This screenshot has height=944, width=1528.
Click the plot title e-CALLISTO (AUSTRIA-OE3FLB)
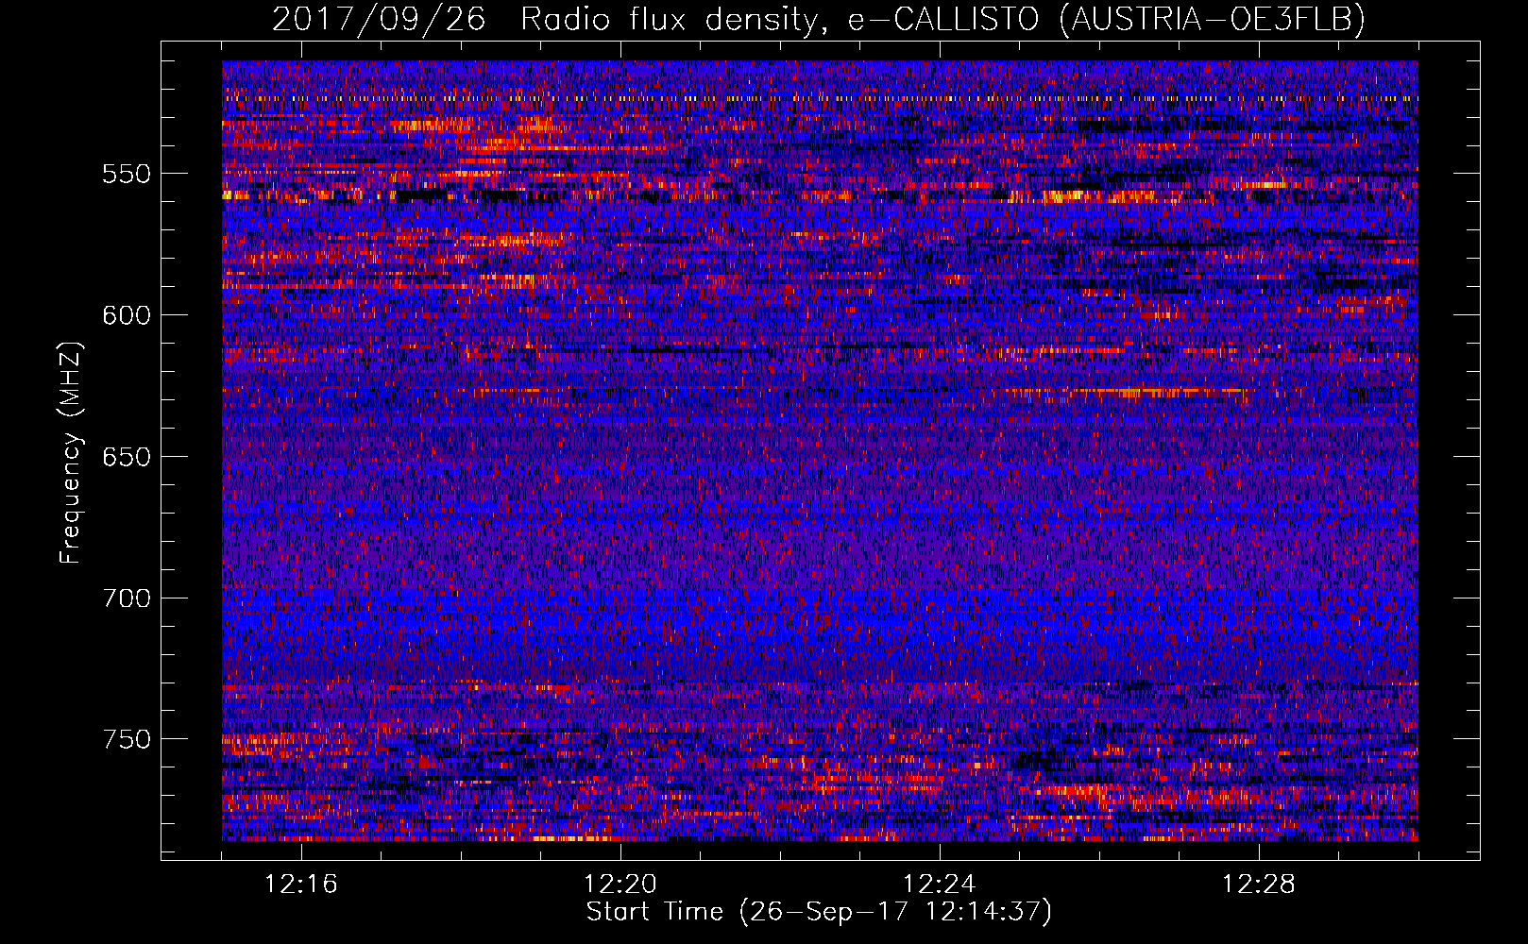coord(1106,19)
